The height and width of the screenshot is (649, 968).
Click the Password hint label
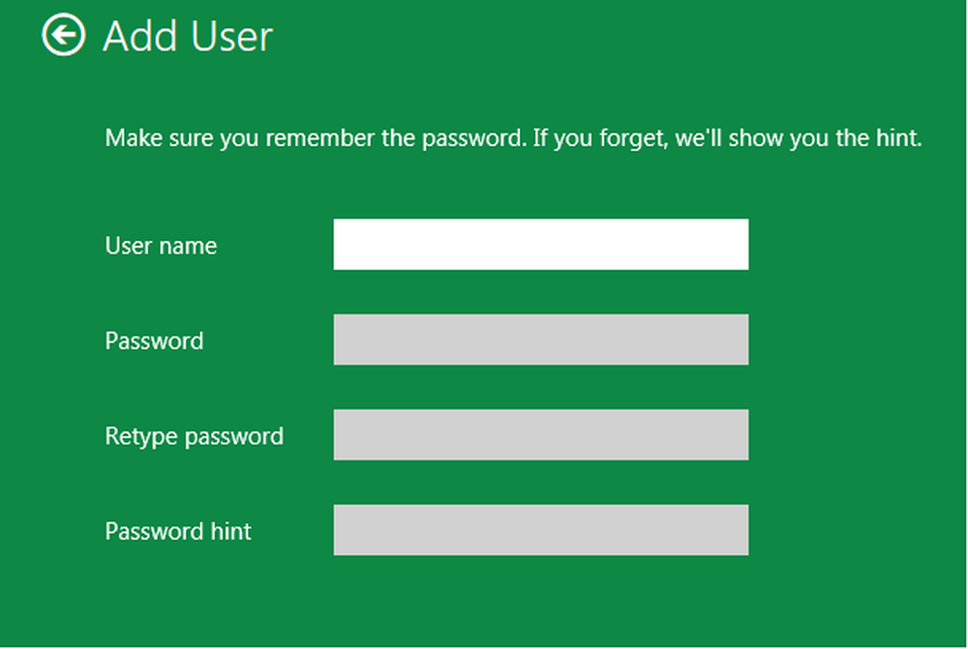pos(178,531)
